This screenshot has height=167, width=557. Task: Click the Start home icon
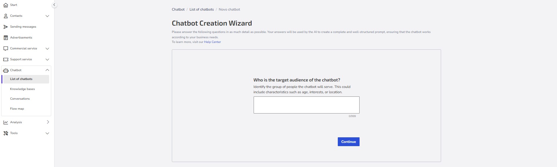tap(6, 5)
